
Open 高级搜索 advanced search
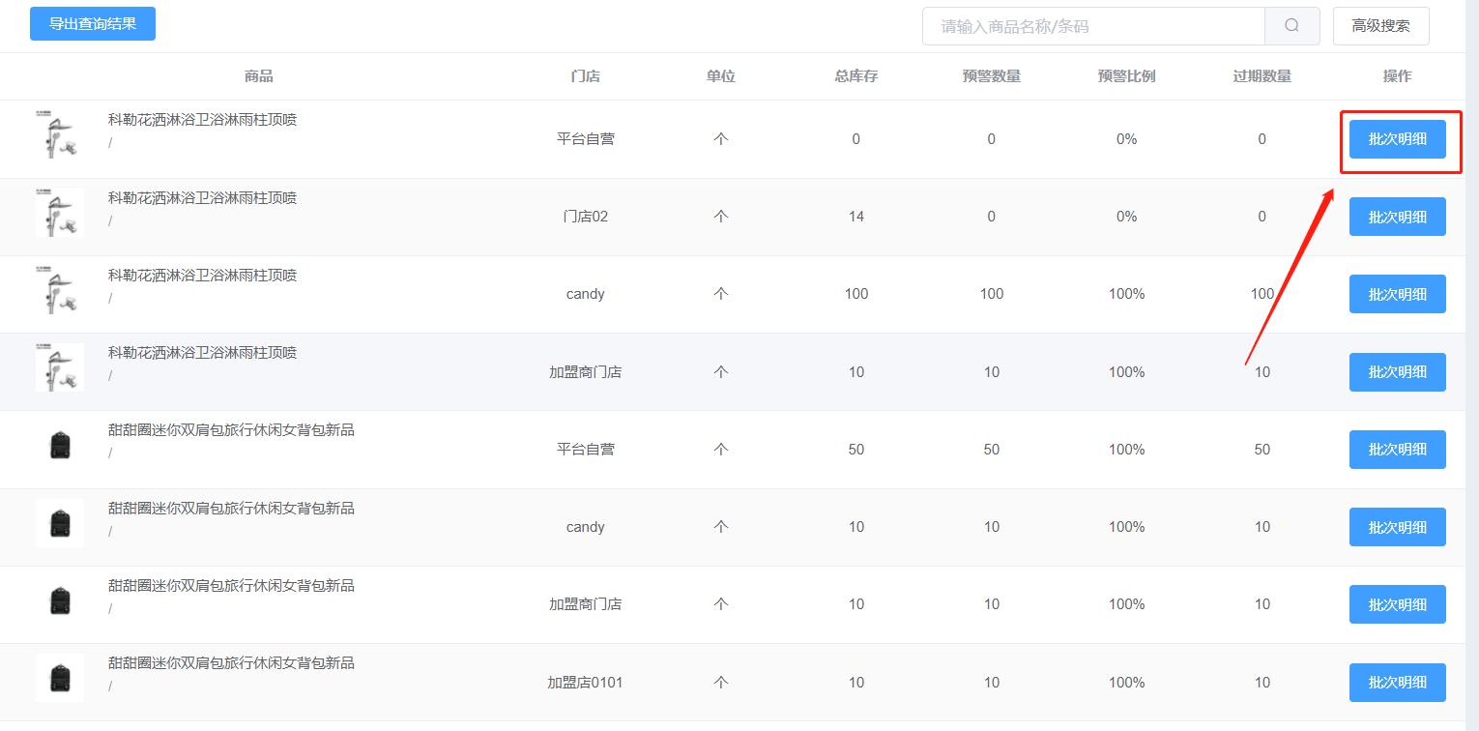(x=1380, y=26)
